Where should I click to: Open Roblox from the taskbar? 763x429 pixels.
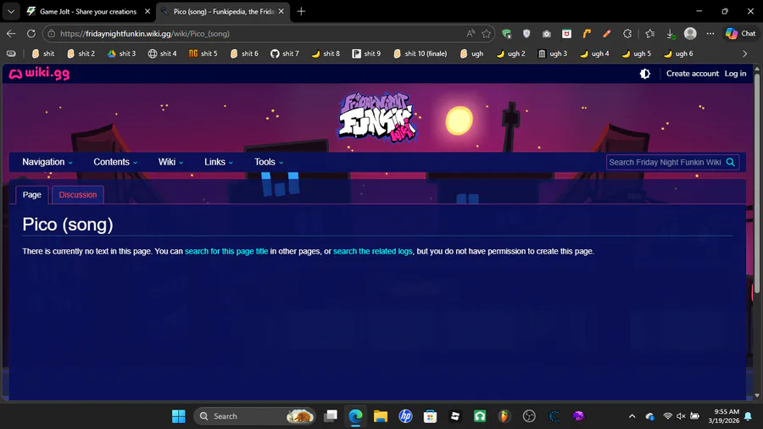pos(455,416)
